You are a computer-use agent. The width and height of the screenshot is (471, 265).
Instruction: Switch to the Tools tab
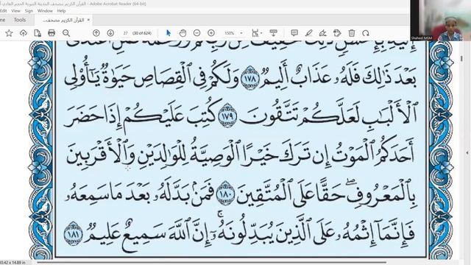[20, 20]
